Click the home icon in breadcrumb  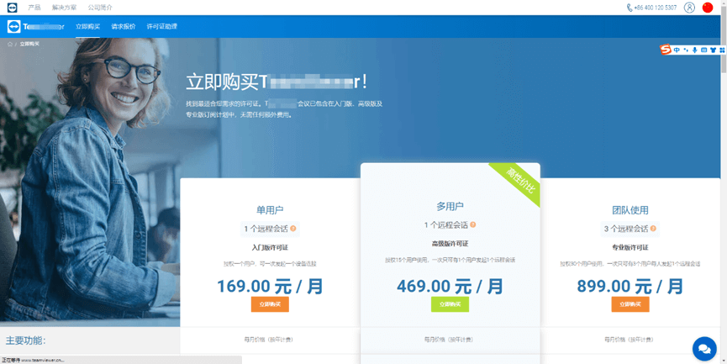[8, 43]
